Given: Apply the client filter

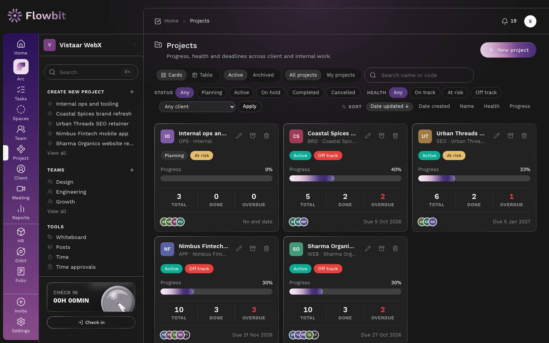Looking at the screenshot, I should pos(250,107).
